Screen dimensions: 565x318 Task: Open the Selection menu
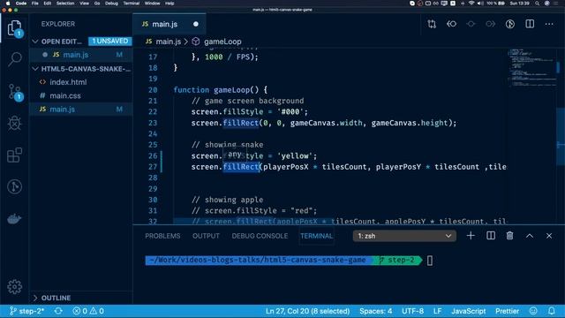(x=65, y=4)
